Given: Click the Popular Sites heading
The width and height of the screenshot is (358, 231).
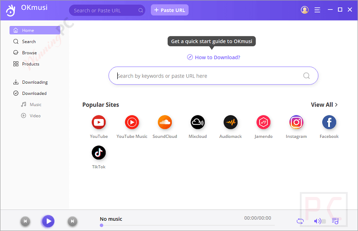Looking at the screenshot, I should pos(101,105).
